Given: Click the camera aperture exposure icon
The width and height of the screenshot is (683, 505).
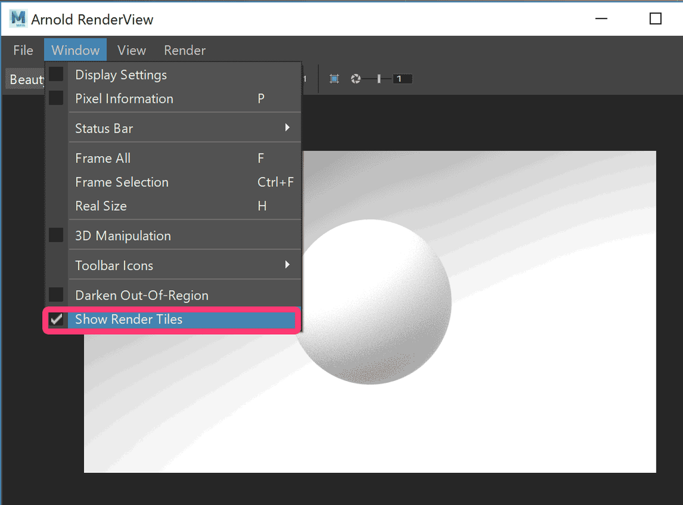Looking at the screenshot, I should pyautogui.click(x=356, y=79).
